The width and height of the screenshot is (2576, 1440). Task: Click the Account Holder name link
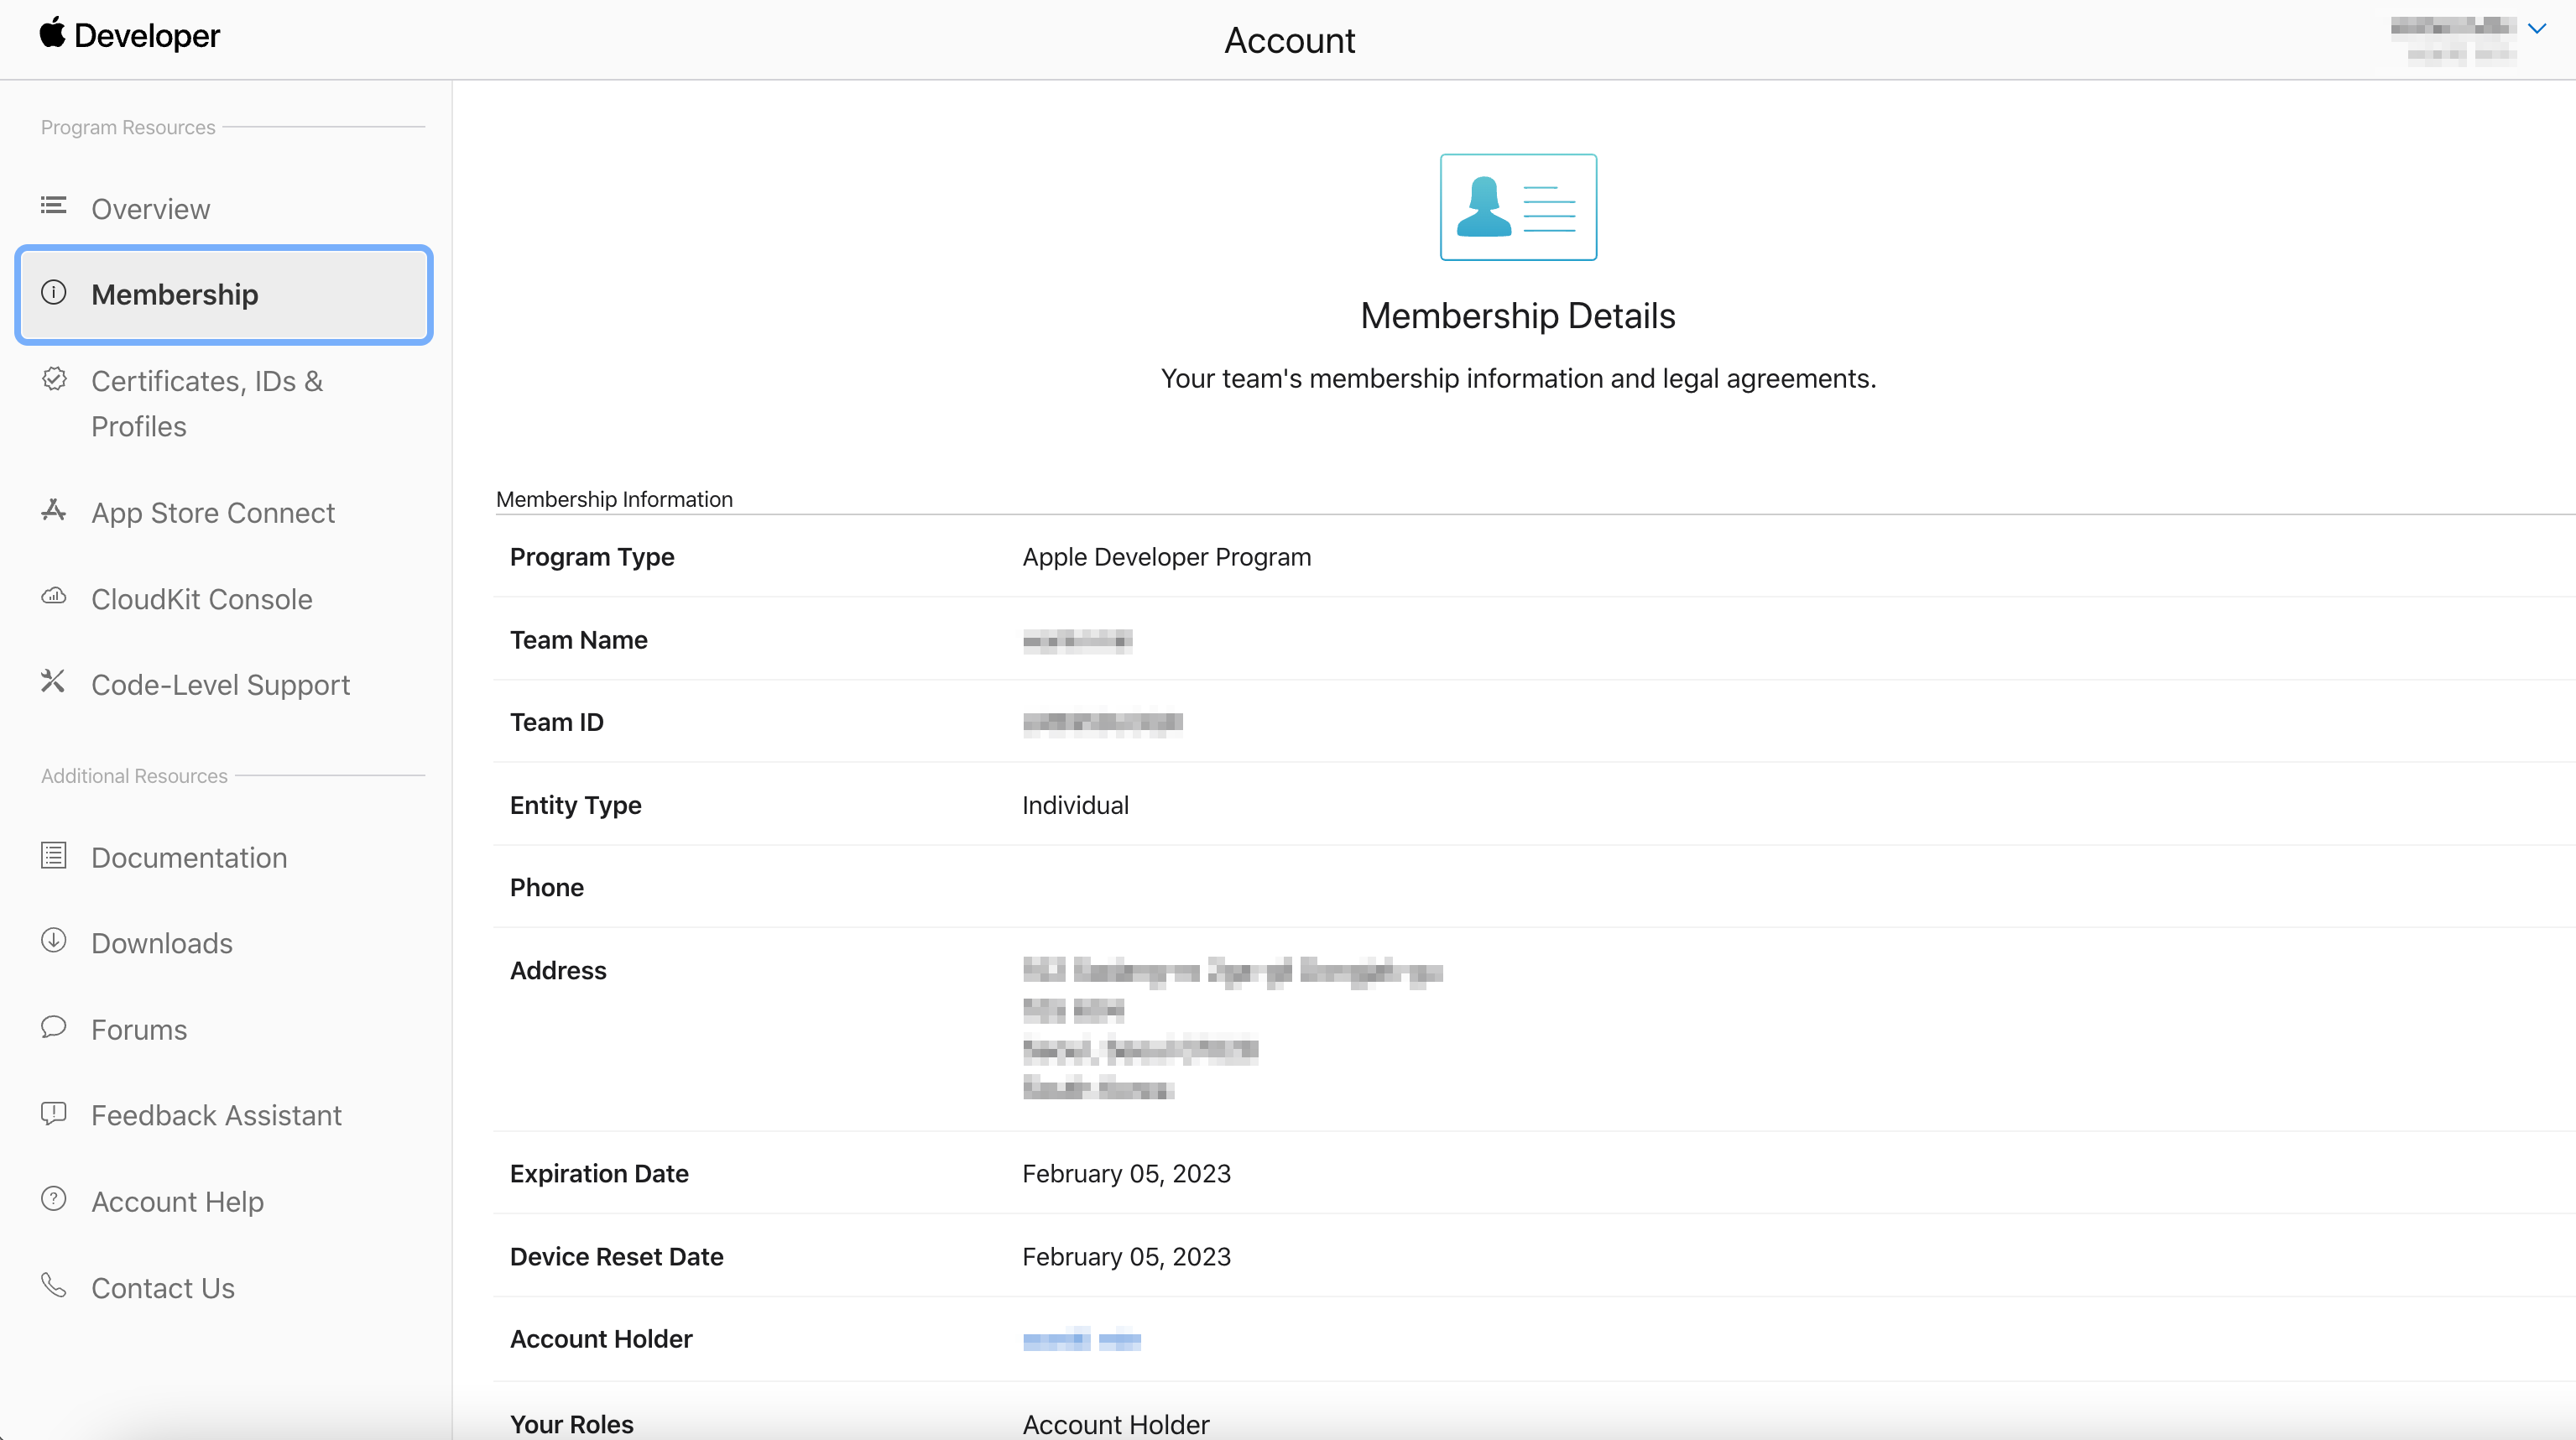(1081, 1340)
